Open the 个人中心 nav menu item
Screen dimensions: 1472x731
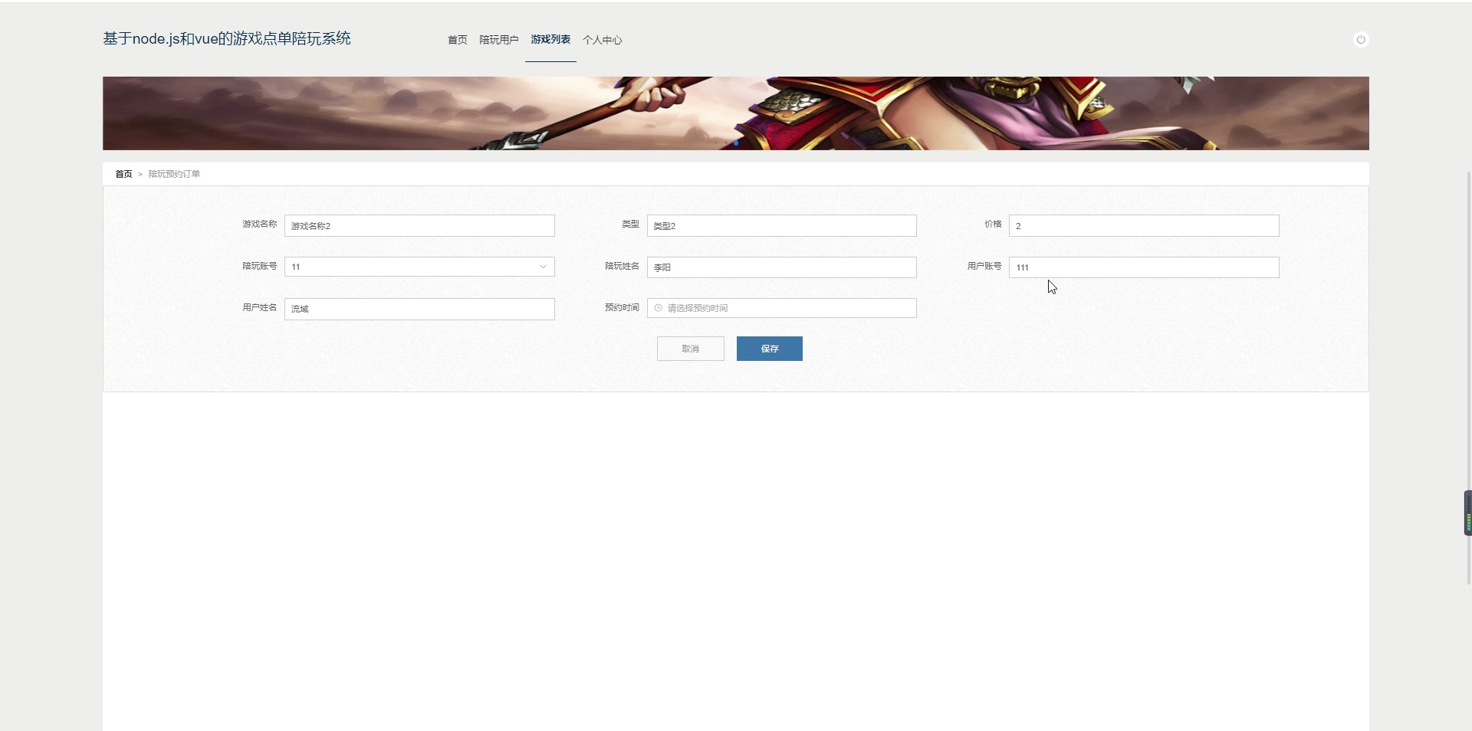pyautogui.click(x=603, y=40)
